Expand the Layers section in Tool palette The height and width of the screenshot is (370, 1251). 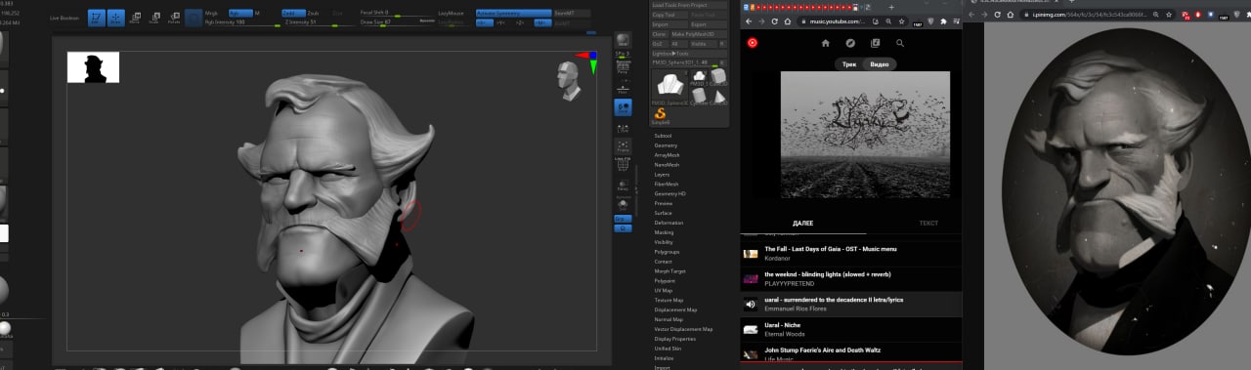point(662,175)
